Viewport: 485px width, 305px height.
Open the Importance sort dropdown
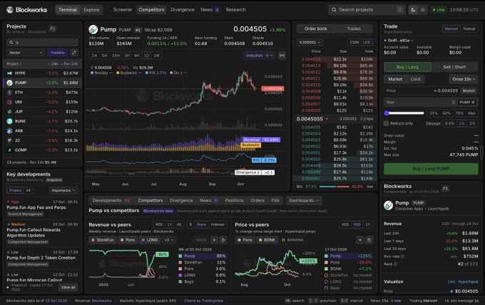pos(63,190)
